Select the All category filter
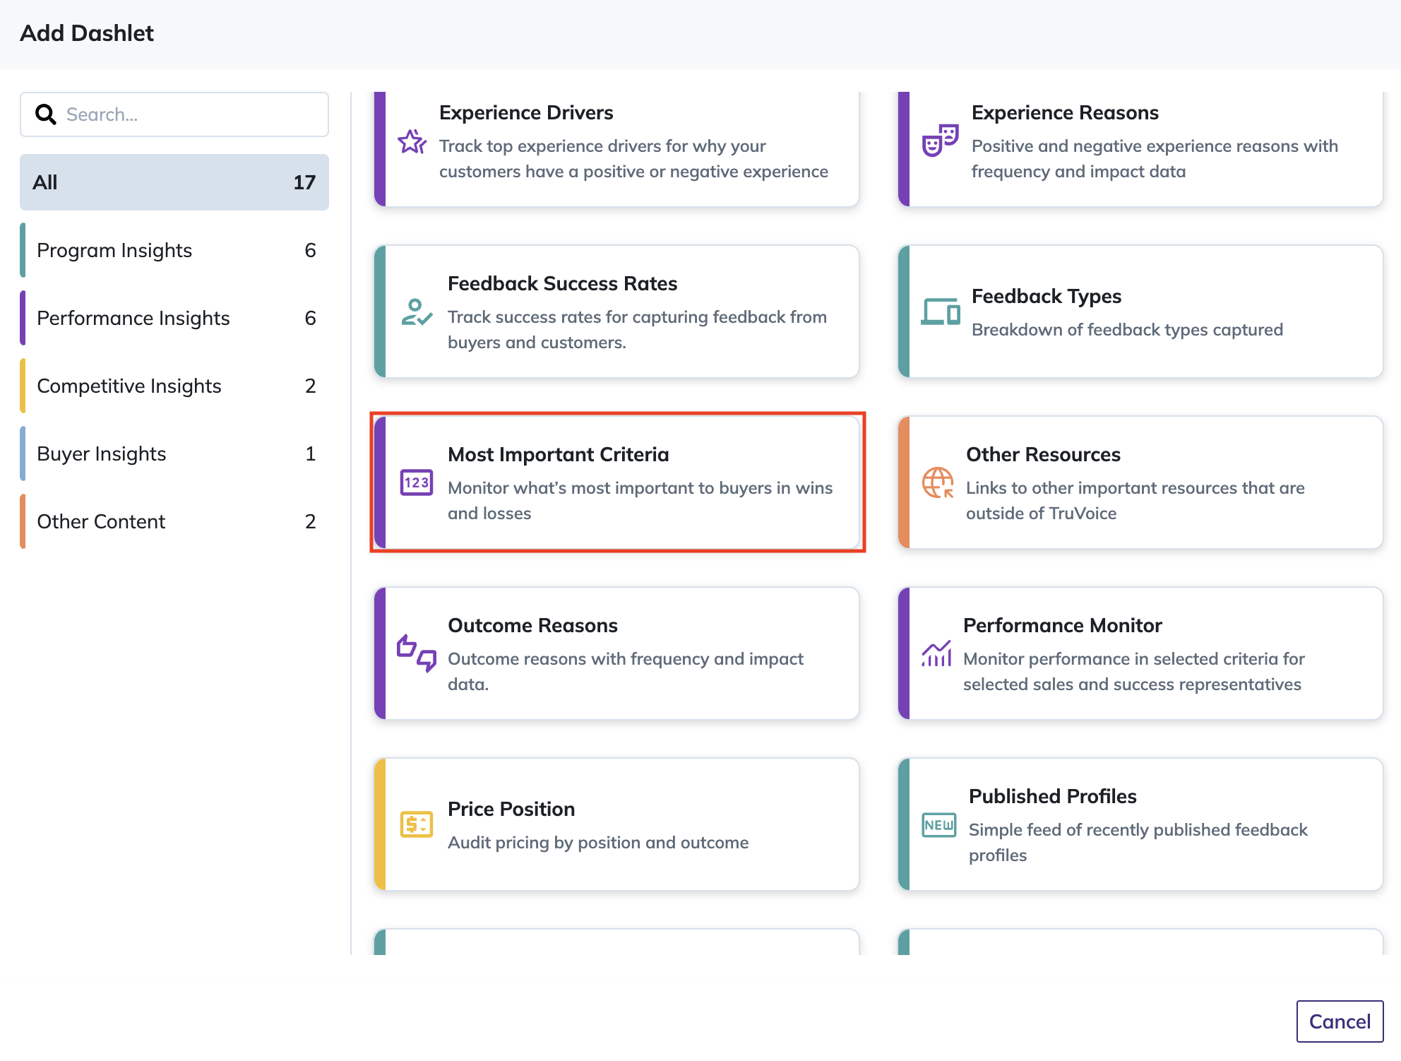1401x1061 pixels. tap(174, 182)
